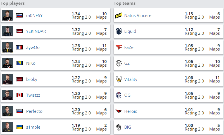Click the BIG team logo
This screenshot has width=224, height=135.
[119, 127]
